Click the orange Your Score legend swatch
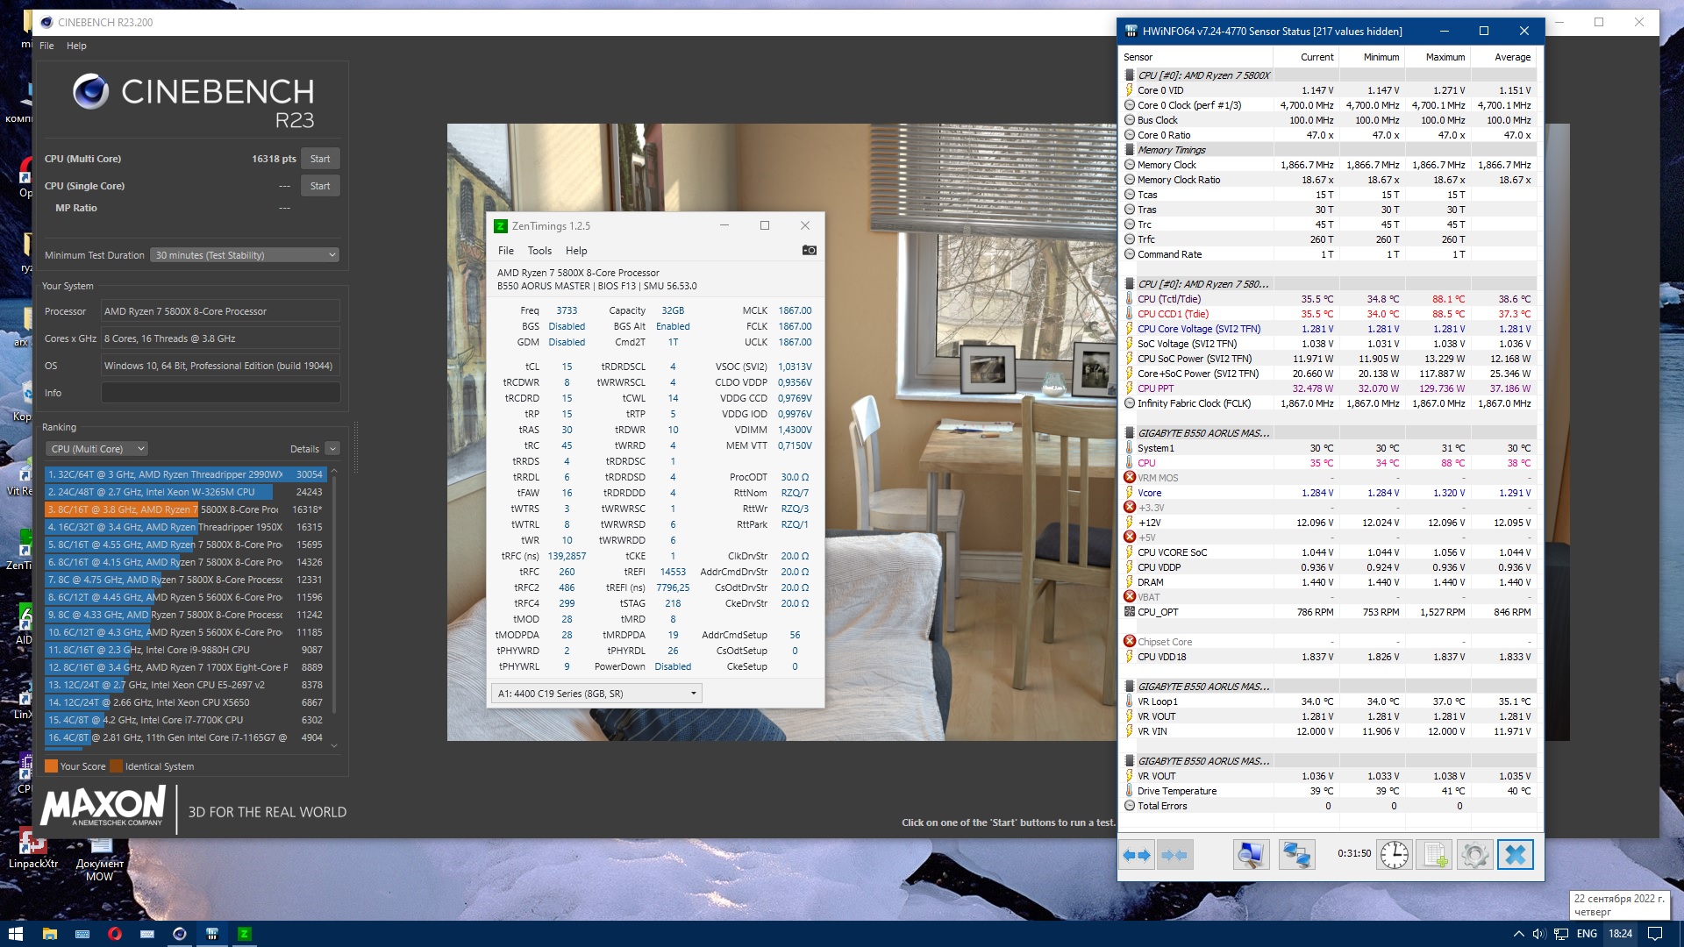1684x947 pixels. coord(51,766)
